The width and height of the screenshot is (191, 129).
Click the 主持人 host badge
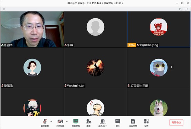click(132, 45)
